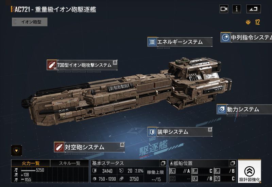Switch to the スキル一覧 tab
The width and height of the screenshot is (272, 187).
tap(70, 163)
